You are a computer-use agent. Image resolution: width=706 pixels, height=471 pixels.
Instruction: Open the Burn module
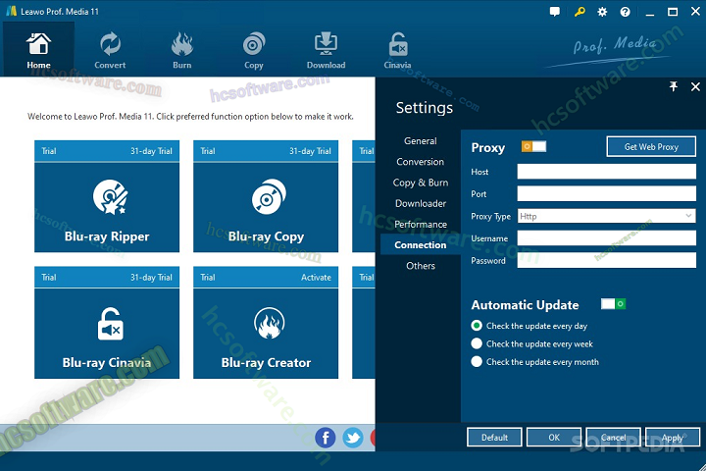(x=182, y=50)
